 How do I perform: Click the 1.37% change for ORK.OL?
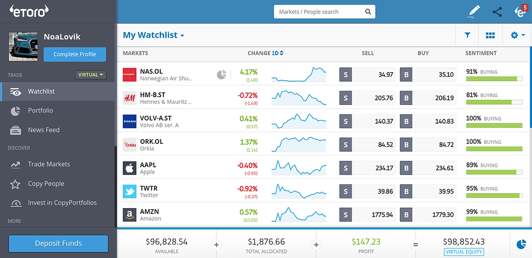coord(248,142)
